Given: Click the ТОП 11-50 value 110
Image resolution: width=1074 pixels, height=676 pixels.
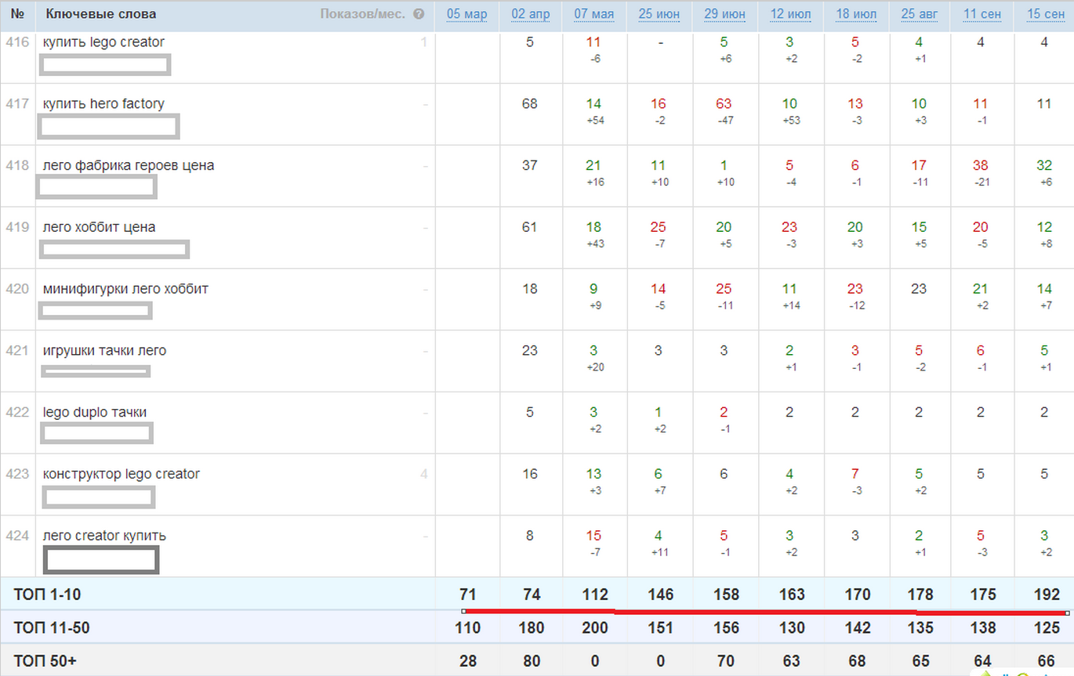Looking at the screenshot, I should [x=468, y=627].
